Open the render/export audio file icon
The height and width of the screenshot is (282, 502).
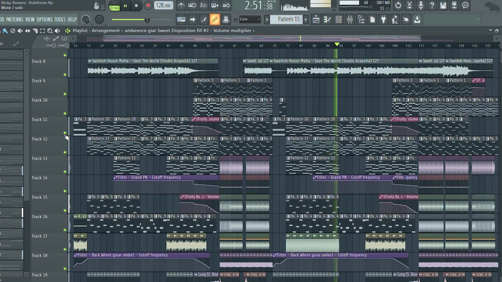(454, 5)
